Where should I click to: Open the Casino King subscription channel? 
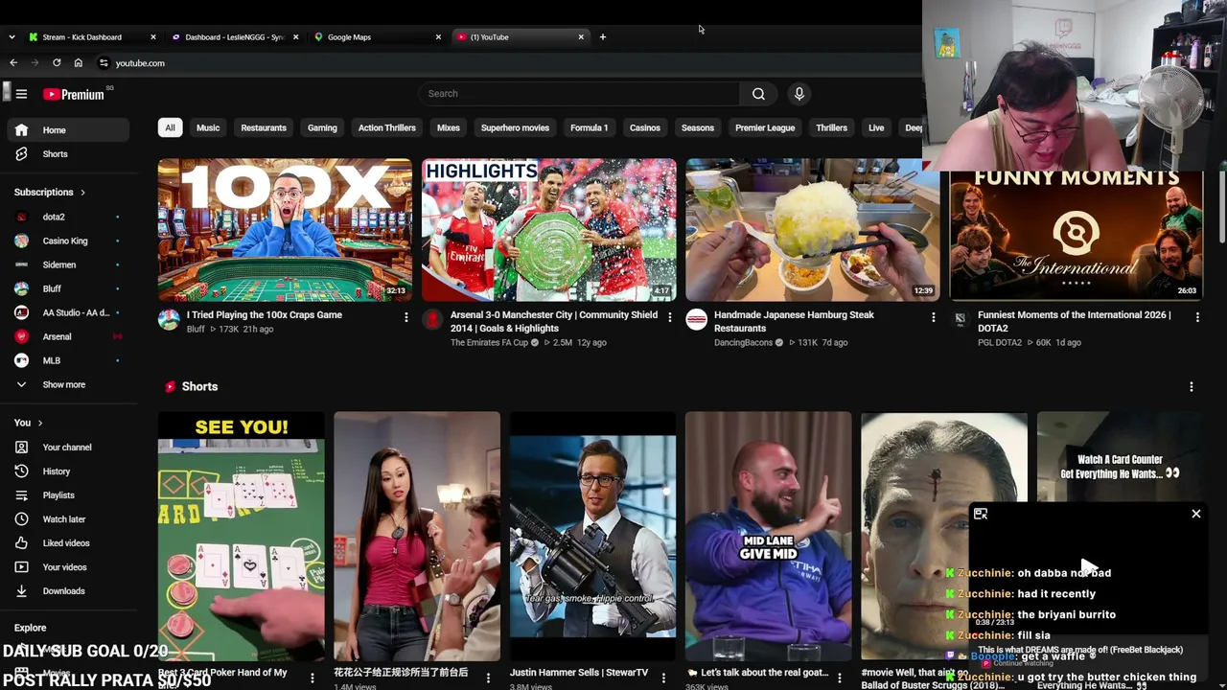67,241
